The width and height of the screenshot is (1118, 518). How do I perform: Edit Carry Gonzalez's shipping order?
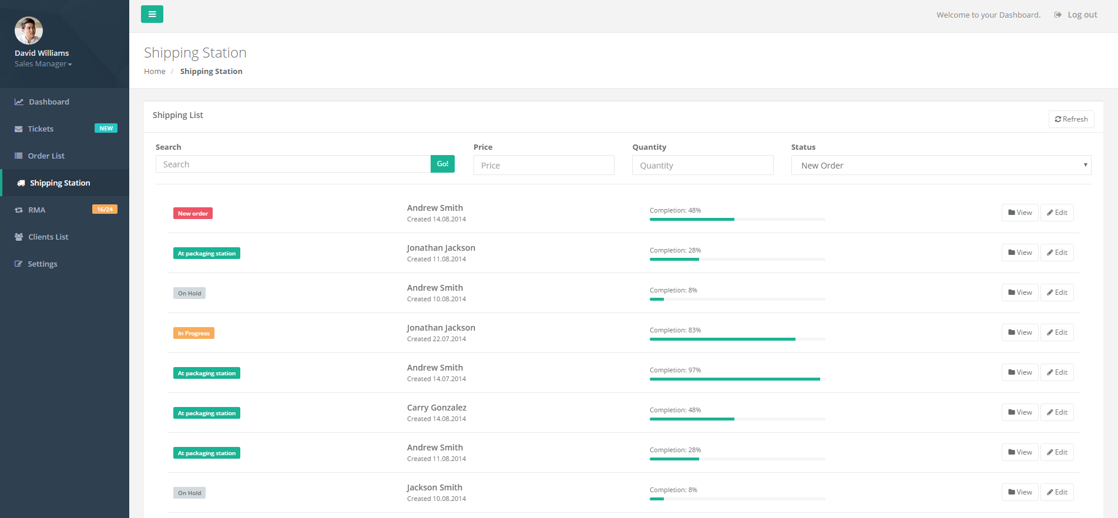[1057, 412]
